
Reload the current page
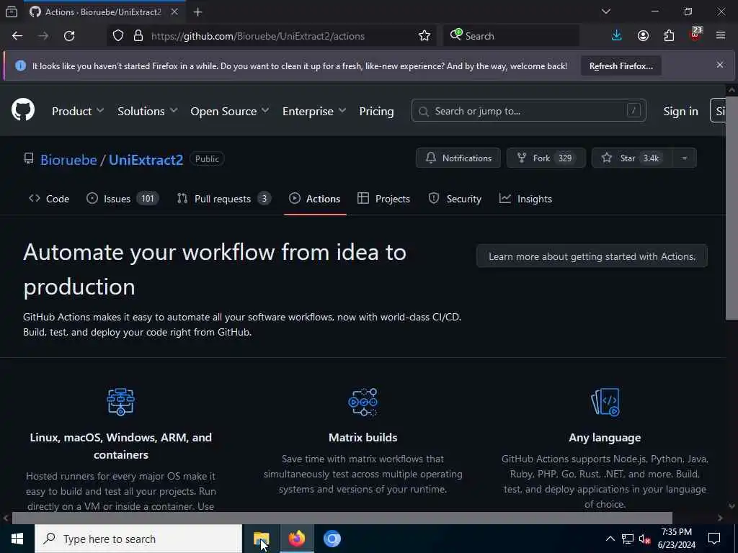click(x=69, y=36)
